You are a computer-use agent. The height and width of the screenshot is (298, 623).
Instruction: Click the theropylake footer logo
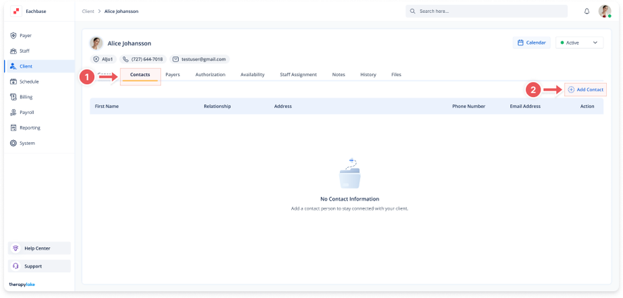click(x=22, y=284)
